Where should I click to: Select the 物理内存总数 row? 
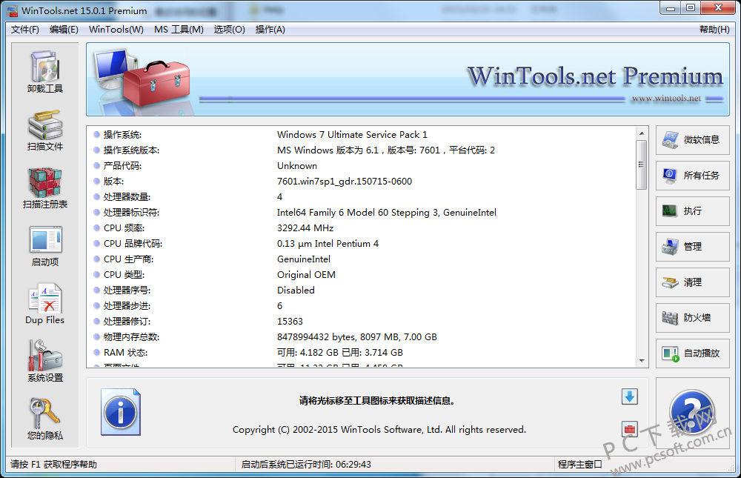362,337
